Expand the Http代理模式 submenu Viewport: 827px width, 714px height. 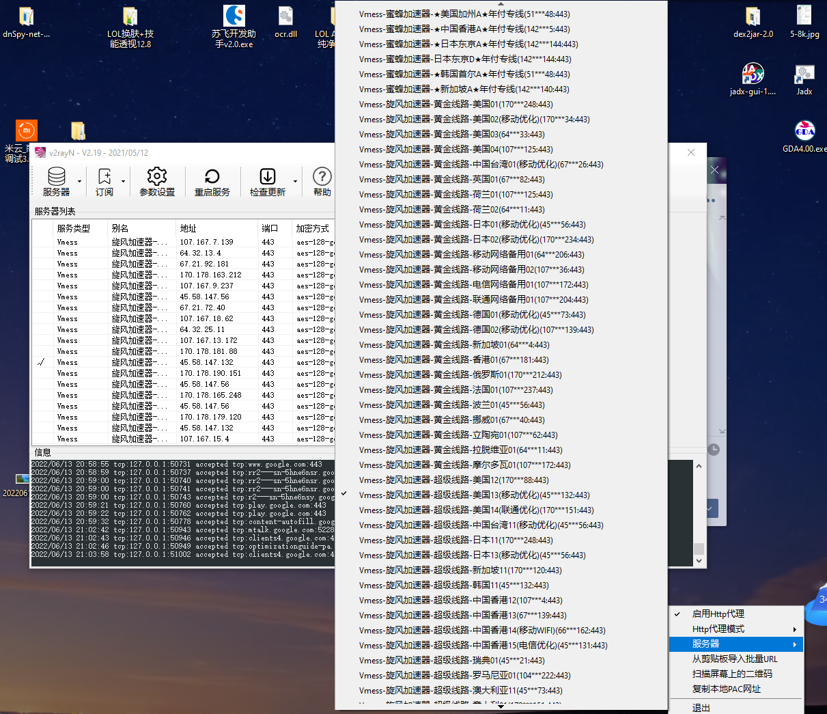tap(736, 629)
